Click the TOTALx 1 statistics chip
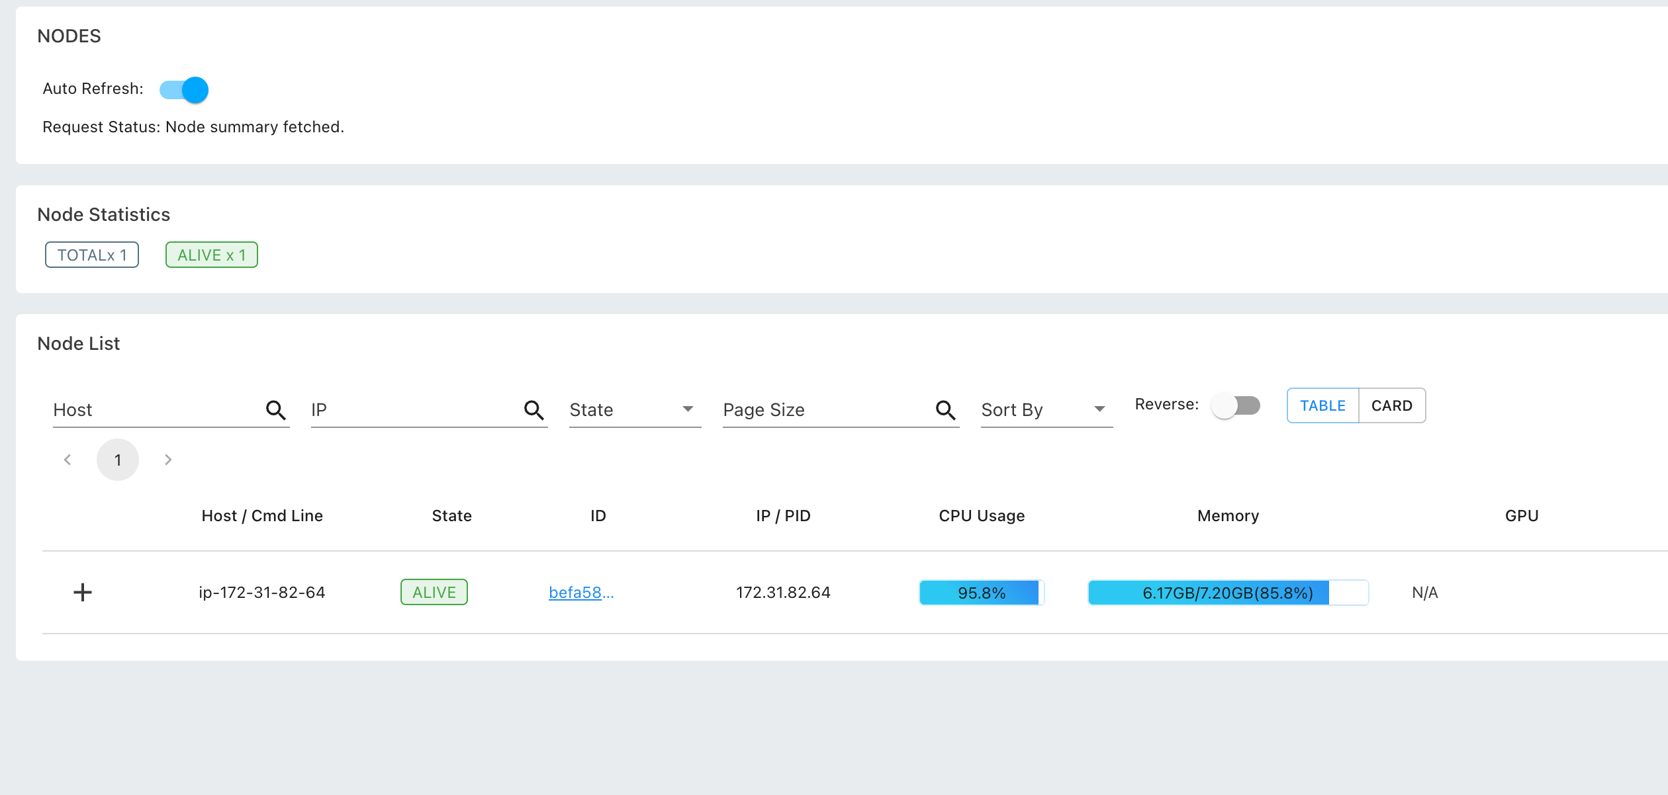The width and height of the screenshot is (1668, 795). (92, 255)
